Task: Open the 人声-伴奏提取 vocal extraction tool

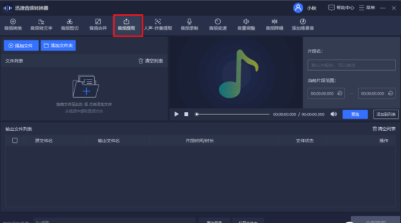Action: 158,25
